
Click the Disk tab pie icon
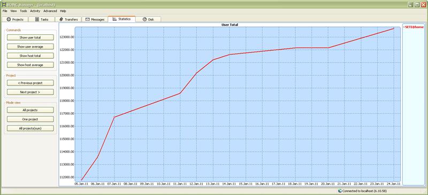tap(144, 19)
